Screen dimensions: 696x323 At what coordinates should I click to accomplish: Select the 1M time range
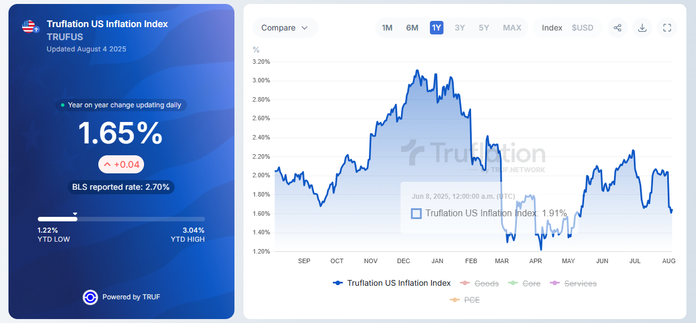coord(387,28)
